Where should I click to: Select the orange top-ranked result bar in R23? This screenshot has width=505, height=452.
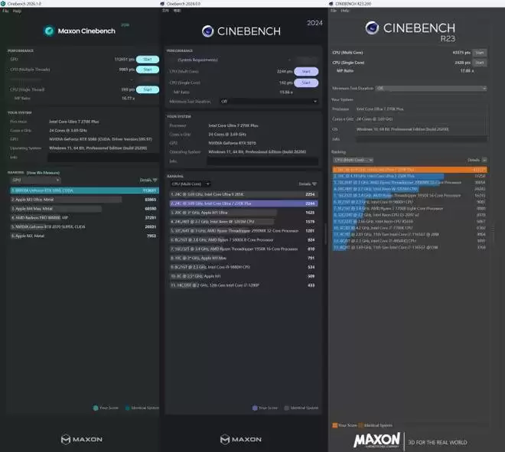pos(409,168)
